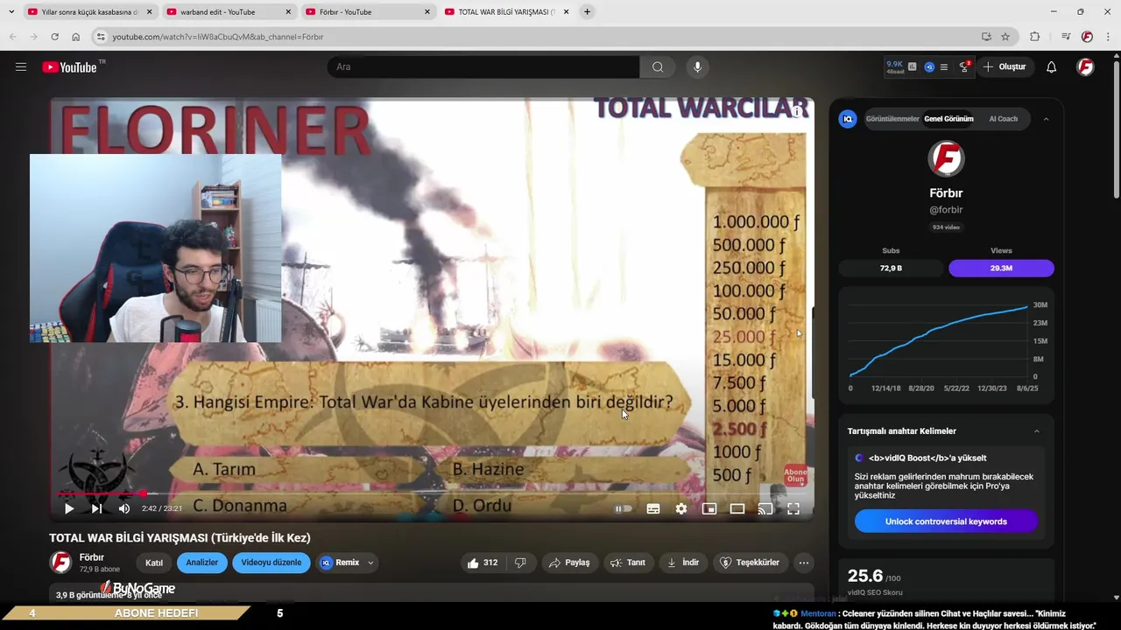Open the Förbır channel avatar below the video
This screenshot has width=1121, height=630.
60,563
